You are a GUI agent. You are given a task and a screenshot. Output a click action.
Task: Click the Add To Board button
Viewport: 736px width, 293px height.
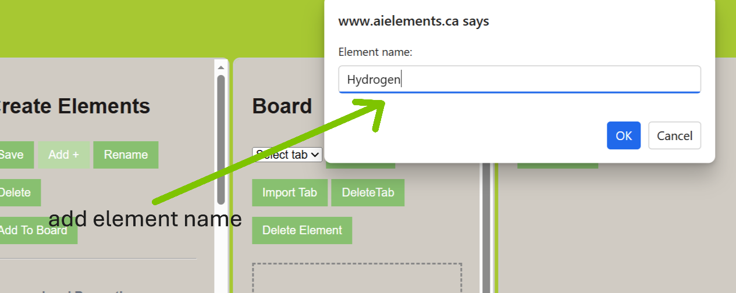point(34,230)
